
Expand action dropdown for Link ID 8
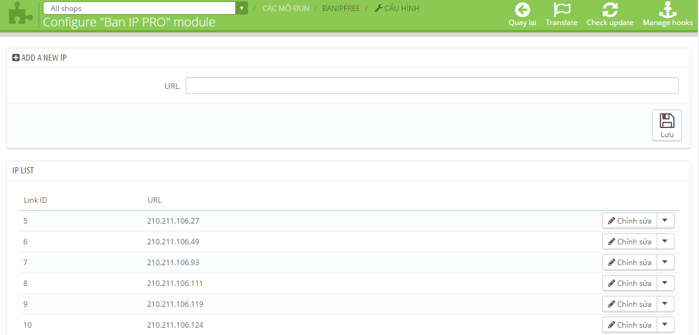(665, 284)
